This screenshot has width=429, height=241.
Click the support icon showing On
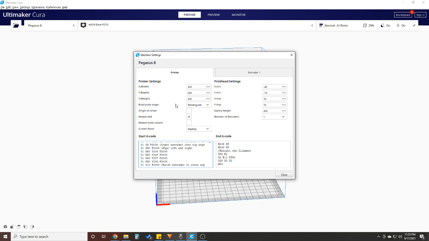382,25
